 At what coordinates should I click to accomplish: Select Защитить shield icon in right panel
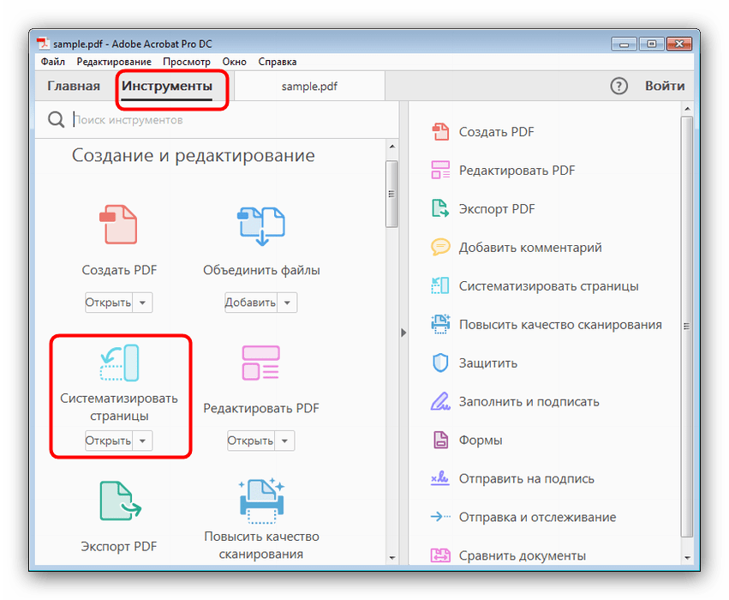click(x=440, y=363)
